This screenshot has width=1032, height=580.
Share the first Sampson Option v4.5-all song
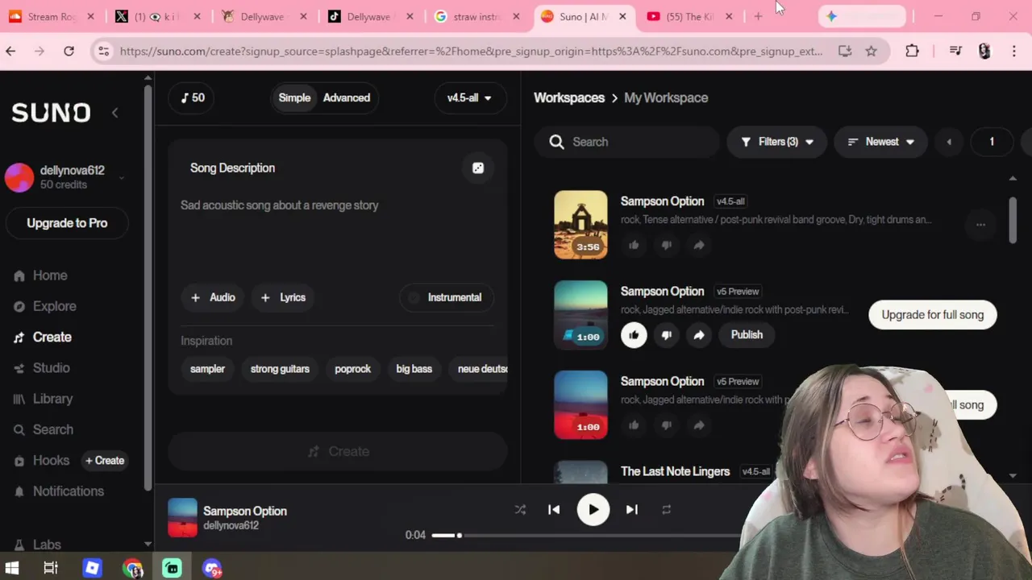[x=699, y=245]
